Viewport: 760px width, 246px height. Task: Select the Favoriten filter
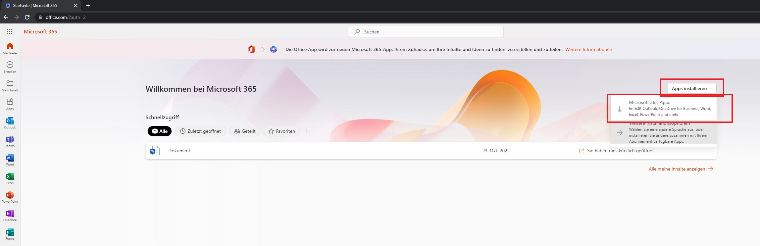coord(282,131)
